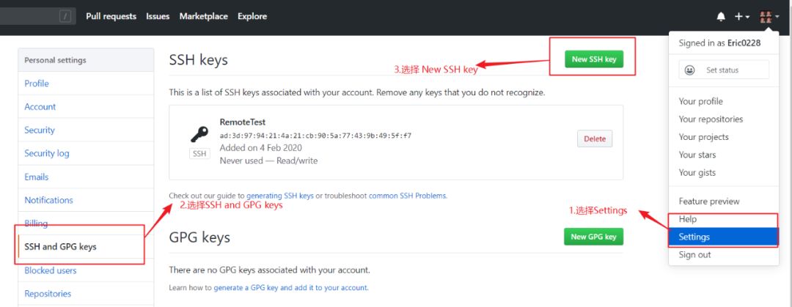Click the SSH badge under key icon
This screenshot has width=792, height=307.
(x=199, y=154)
